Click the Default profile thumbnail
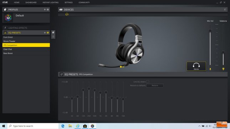This screenshot has width=230, height=129. point(8,18)
